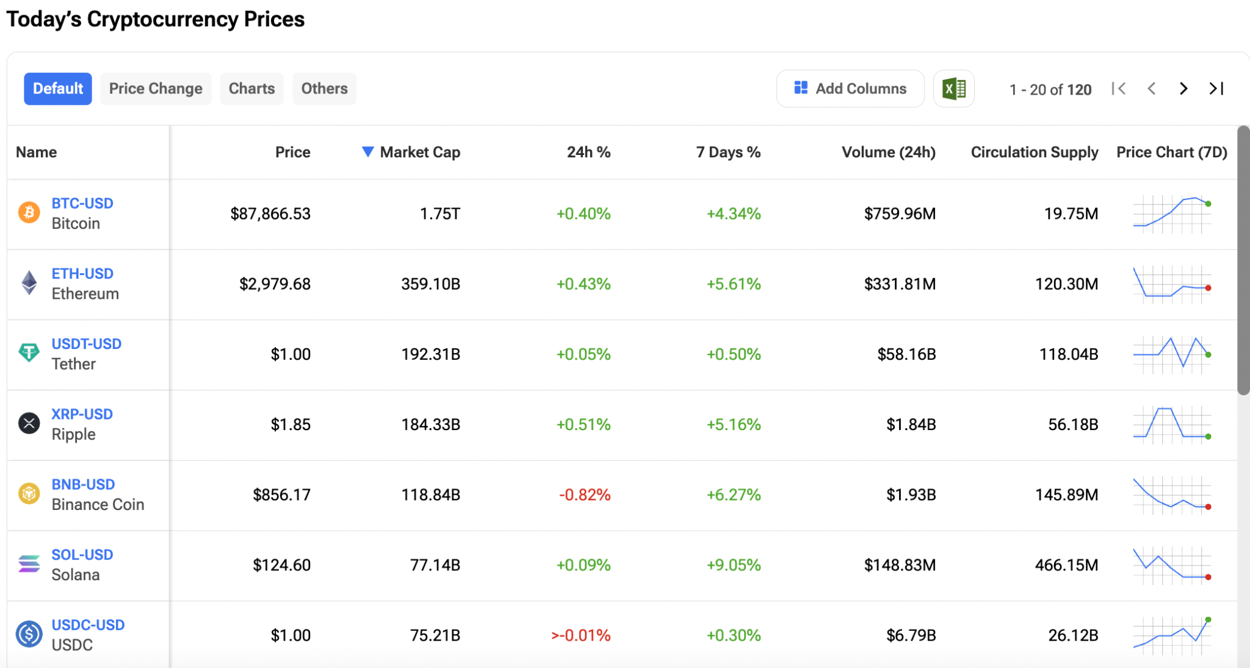Click the Binance Coin icon
Viewport: 1250px width, 668px height.
pyautogui.click(x=29, y=494)
